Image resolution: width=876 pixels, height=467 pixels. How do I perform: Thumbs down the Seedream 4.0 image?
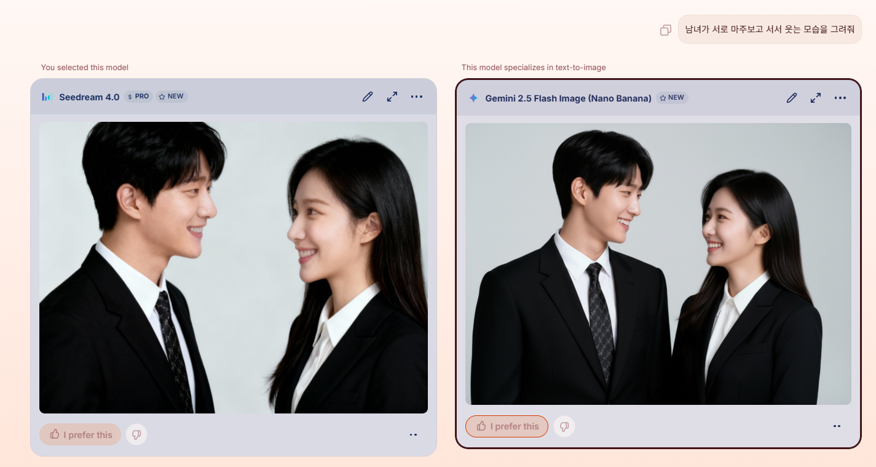point(136,434)
